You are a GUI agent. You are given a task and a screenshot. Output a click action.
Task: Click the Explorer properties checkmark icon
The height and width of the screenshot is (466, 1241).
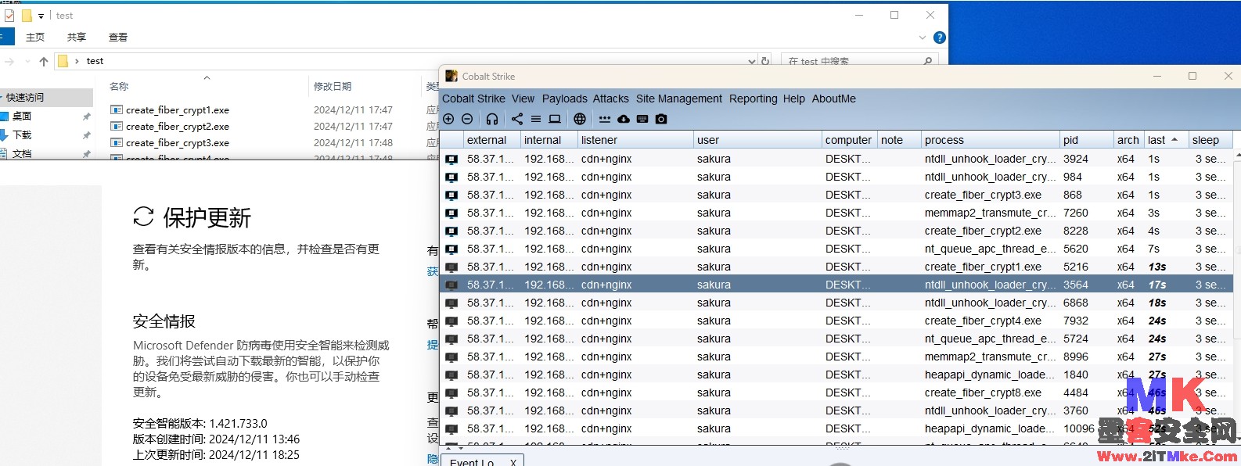point(9,15)
